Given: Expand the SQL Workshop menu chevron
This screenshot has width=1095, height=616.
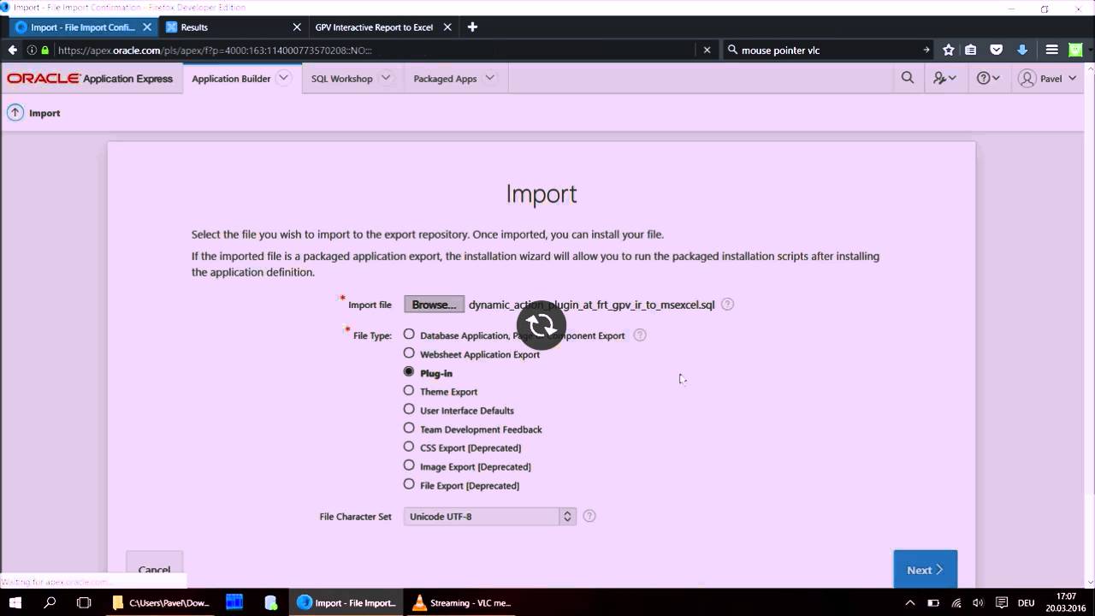Looking at the screenshot, I should (x=386, y=78).
